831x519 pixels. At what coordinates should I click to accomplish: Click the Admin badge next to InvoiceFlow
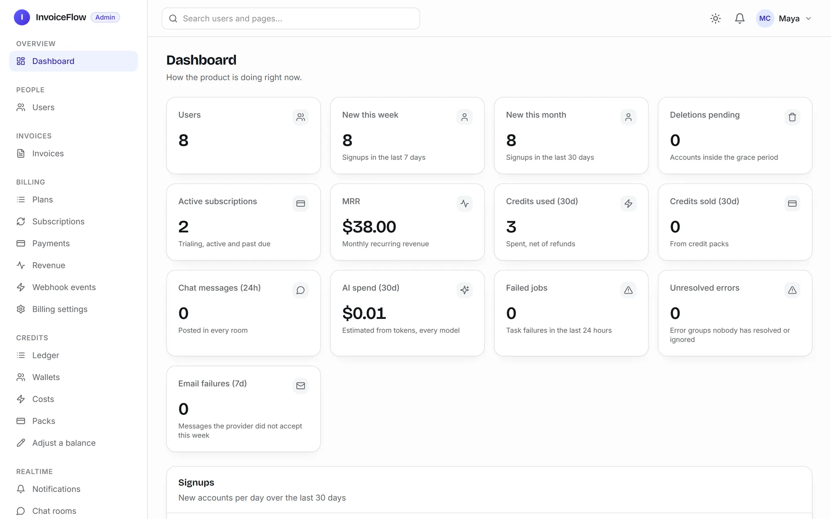coord(105,17)
